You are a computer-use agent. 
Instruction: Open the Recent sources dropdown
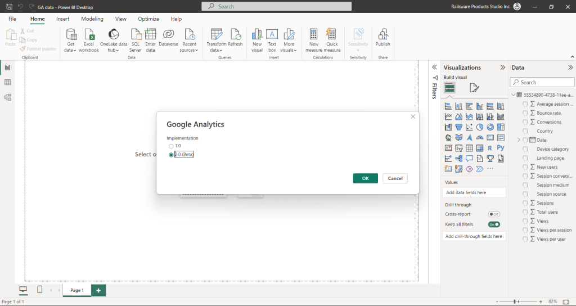click(x=189, y=40)
